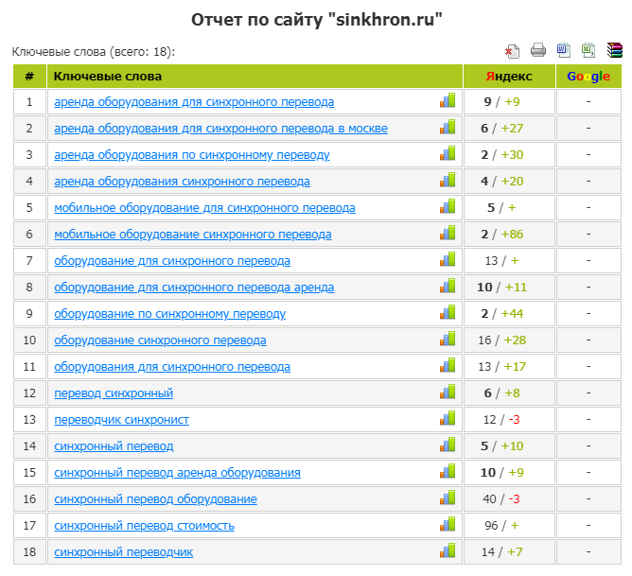The height and width of the screenshot is (576, 632).
Task: Follow 'мобильное оборудование синхронного перевода' keyword link
Action: [192, 235]
